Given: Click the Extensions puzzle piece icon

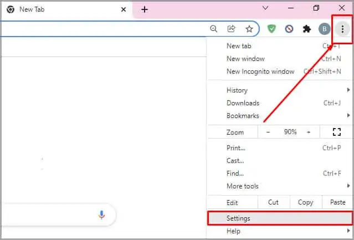Looking at the screenshot, I should pyautogui.click(x=306, y=29).
